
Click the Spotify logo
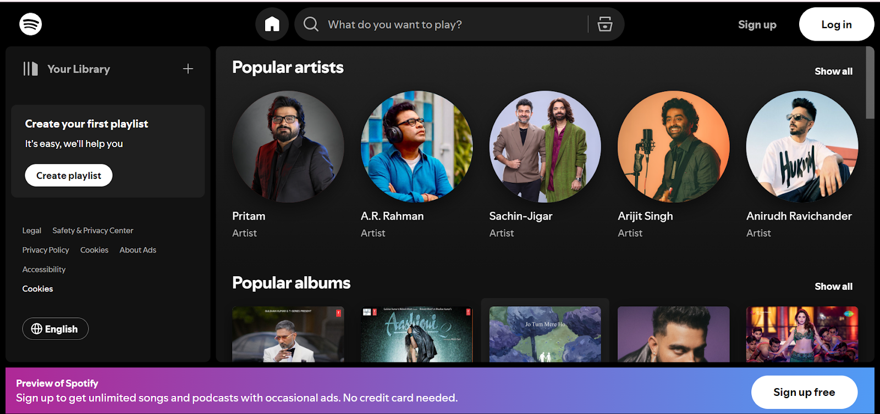coord(30,24)
